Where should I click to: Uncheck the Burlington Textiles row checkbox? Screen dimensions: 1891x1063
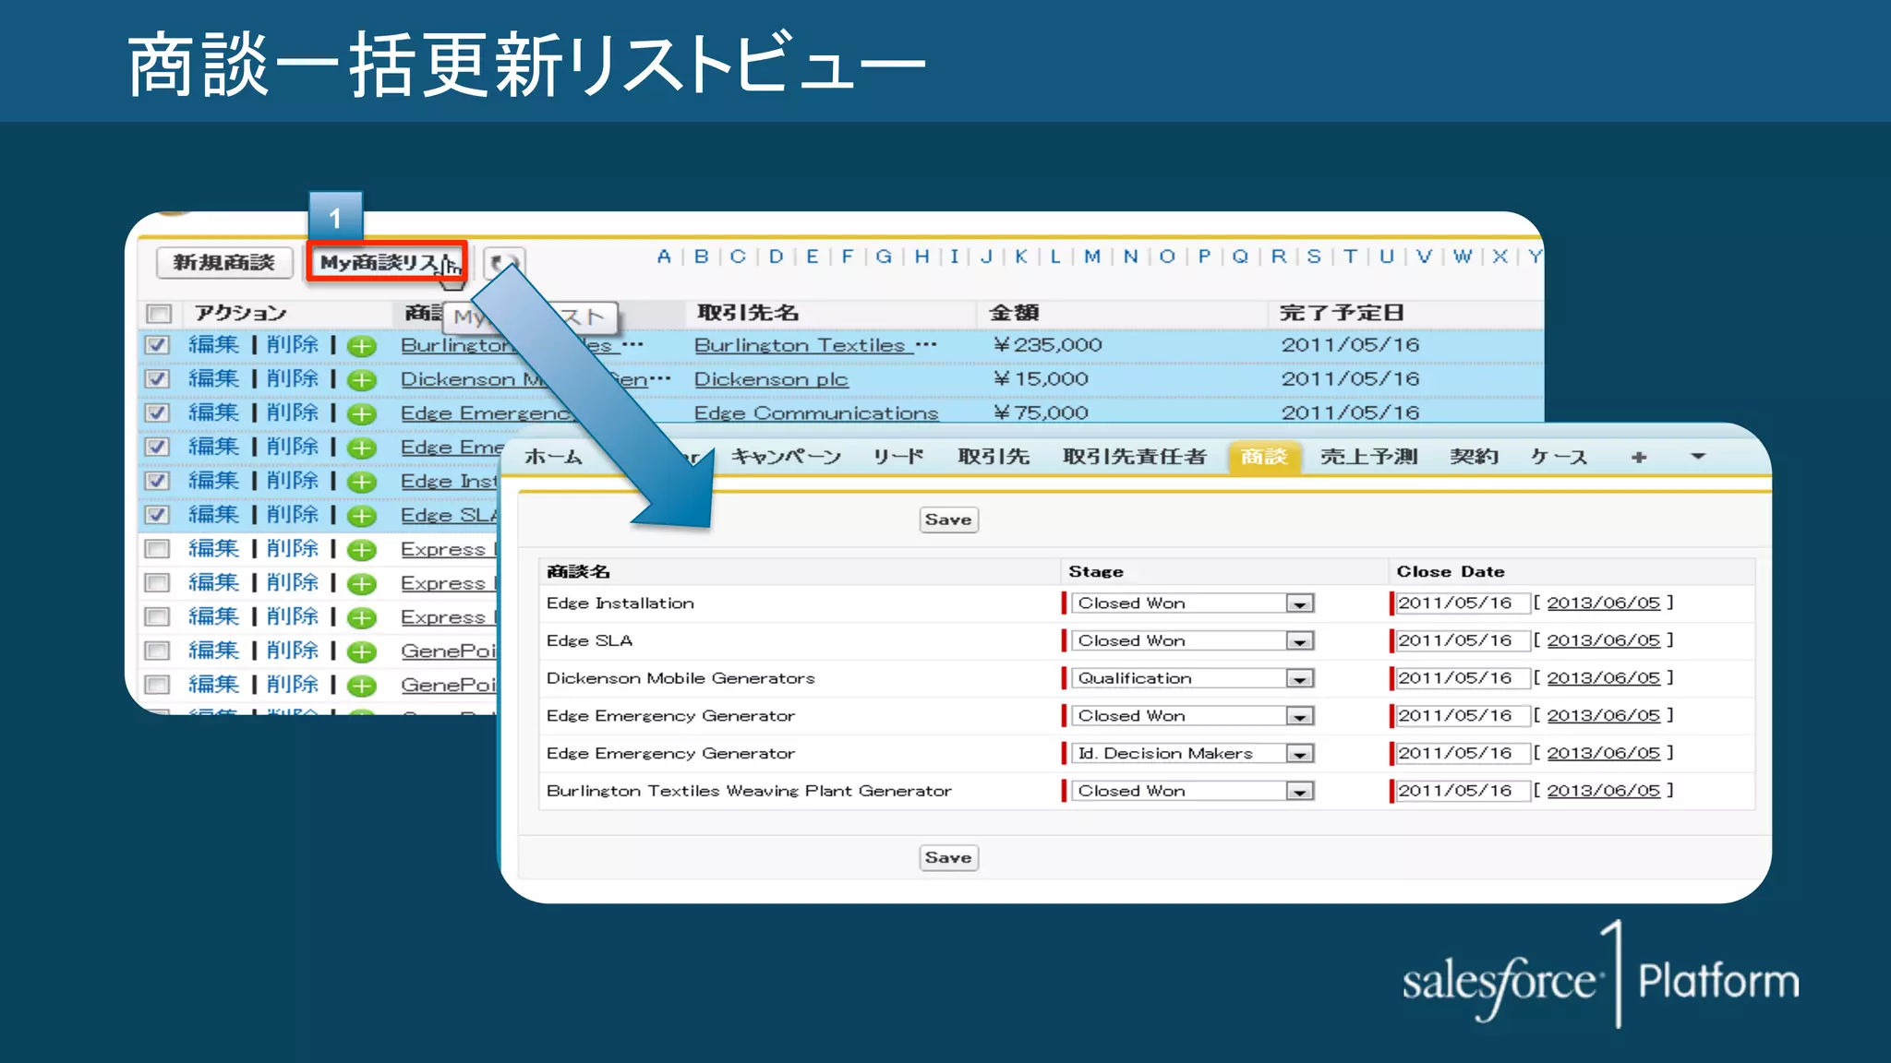tap(158, 345)
